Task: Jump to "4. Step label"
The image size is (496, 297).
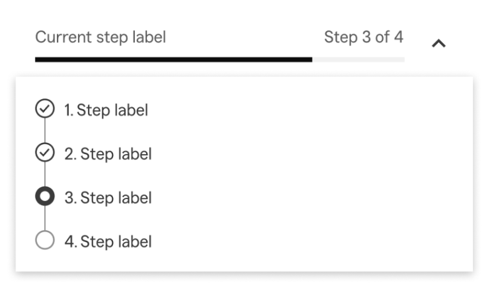Action: pos(108,241)
